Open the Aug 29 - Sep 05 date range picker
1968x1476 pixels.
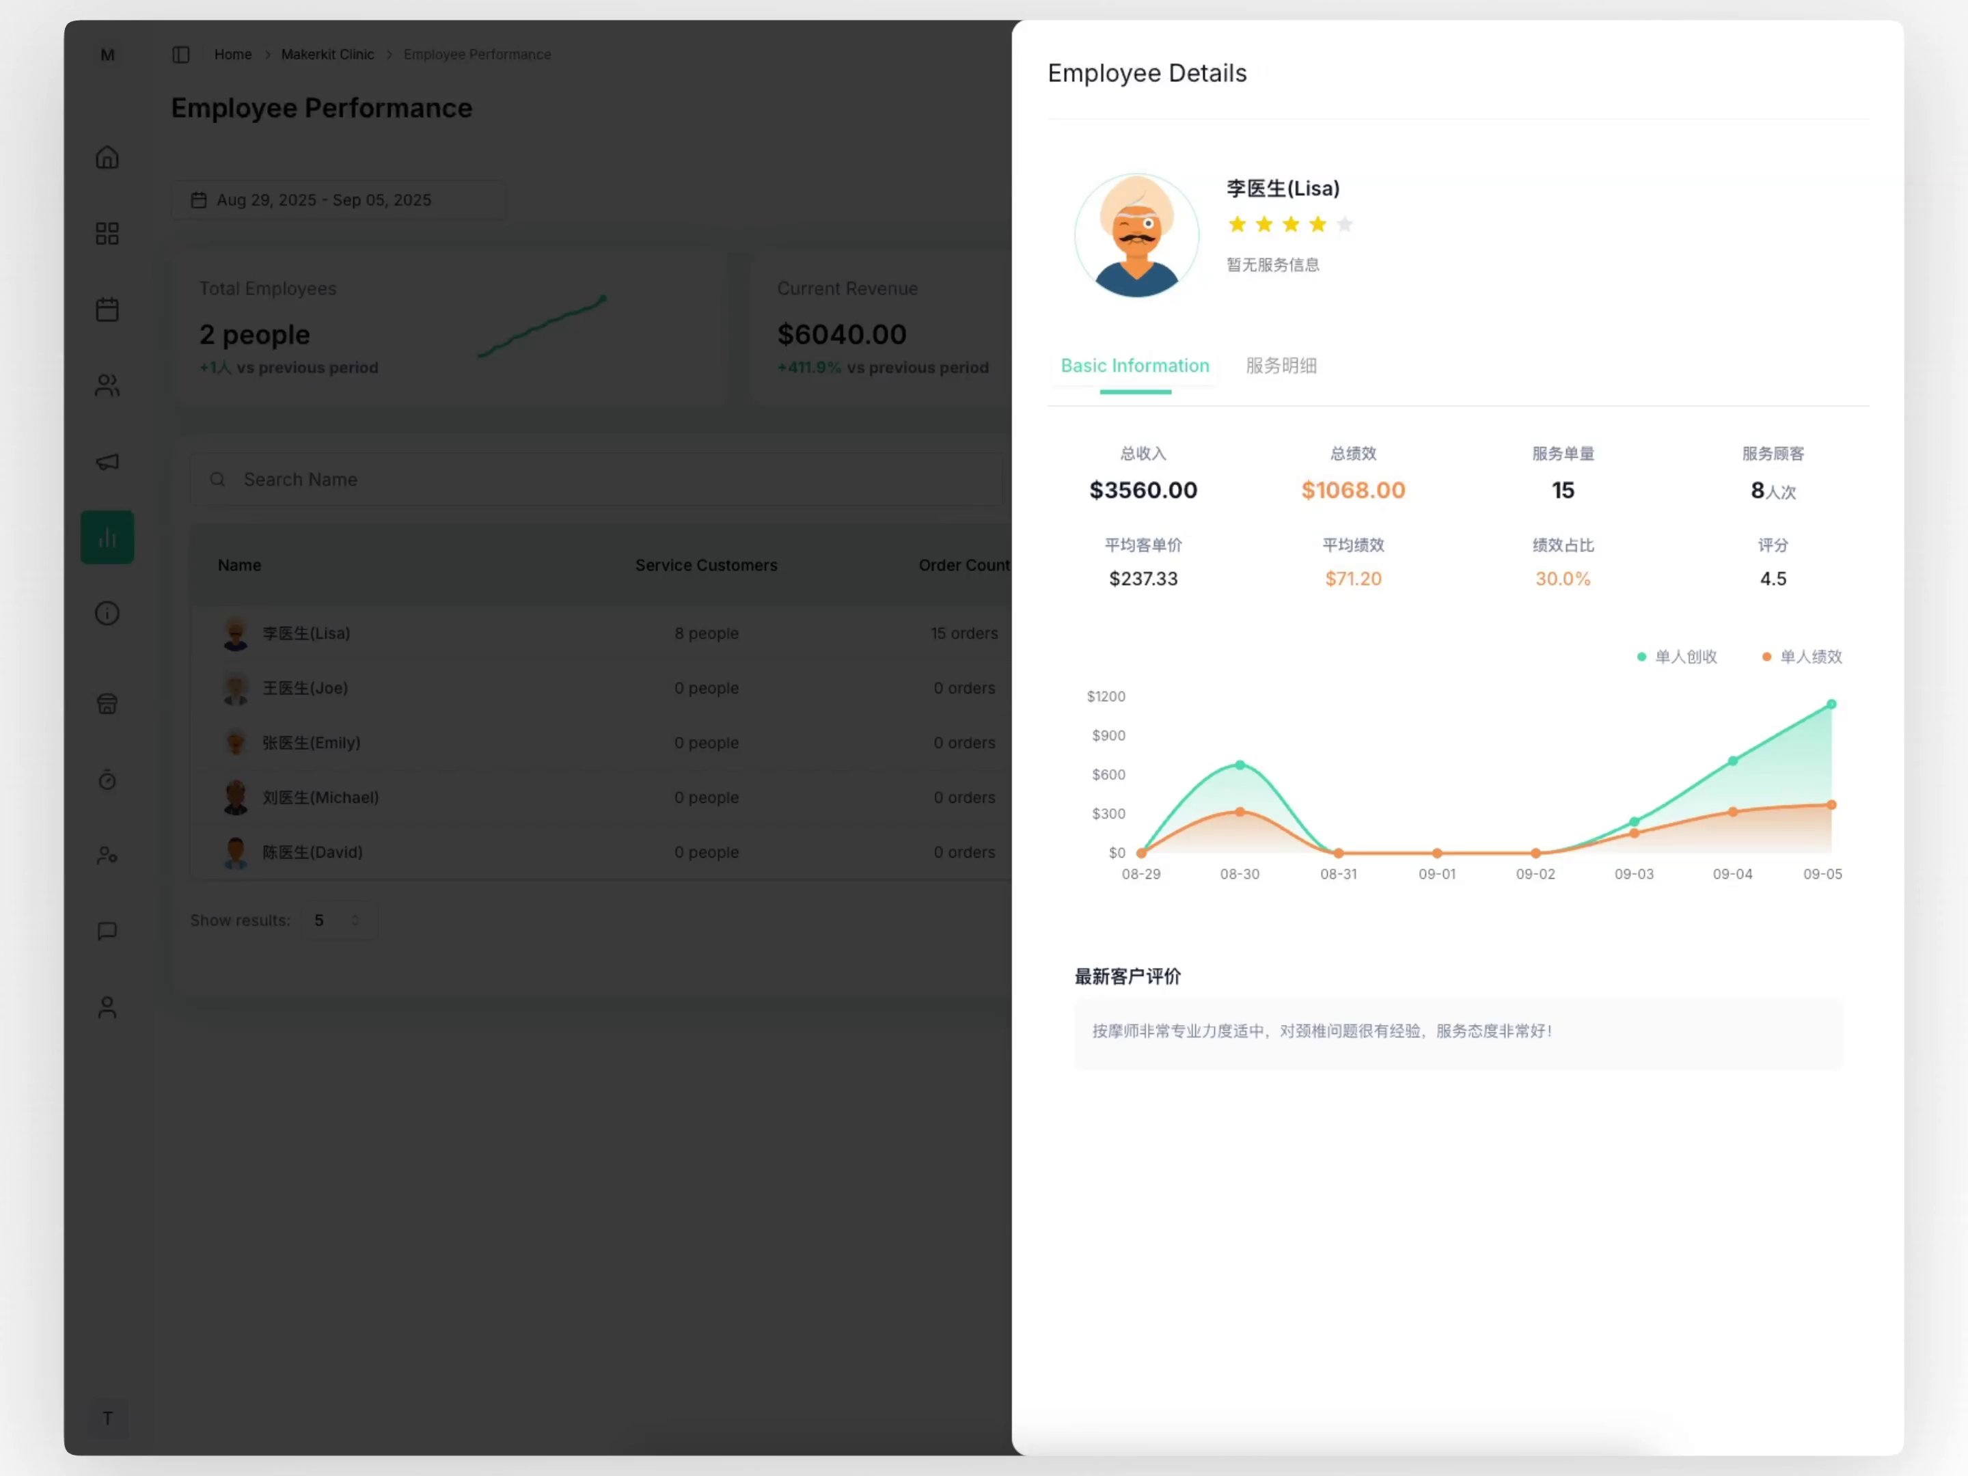[338, 200]
